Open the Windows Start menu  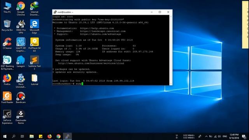[5, 136]
